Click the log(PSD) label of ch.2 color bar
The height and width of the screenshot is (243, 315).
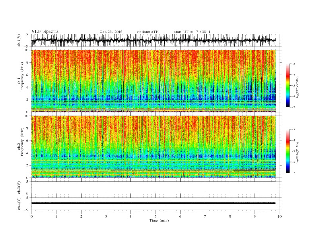(x=298, y=152)
